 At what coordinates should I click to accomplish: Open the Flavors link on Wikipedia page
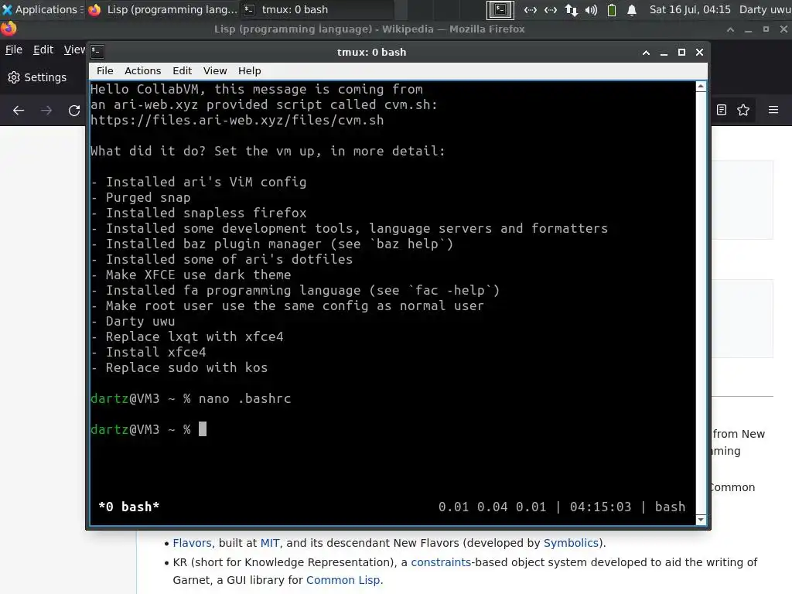point(192,543)
